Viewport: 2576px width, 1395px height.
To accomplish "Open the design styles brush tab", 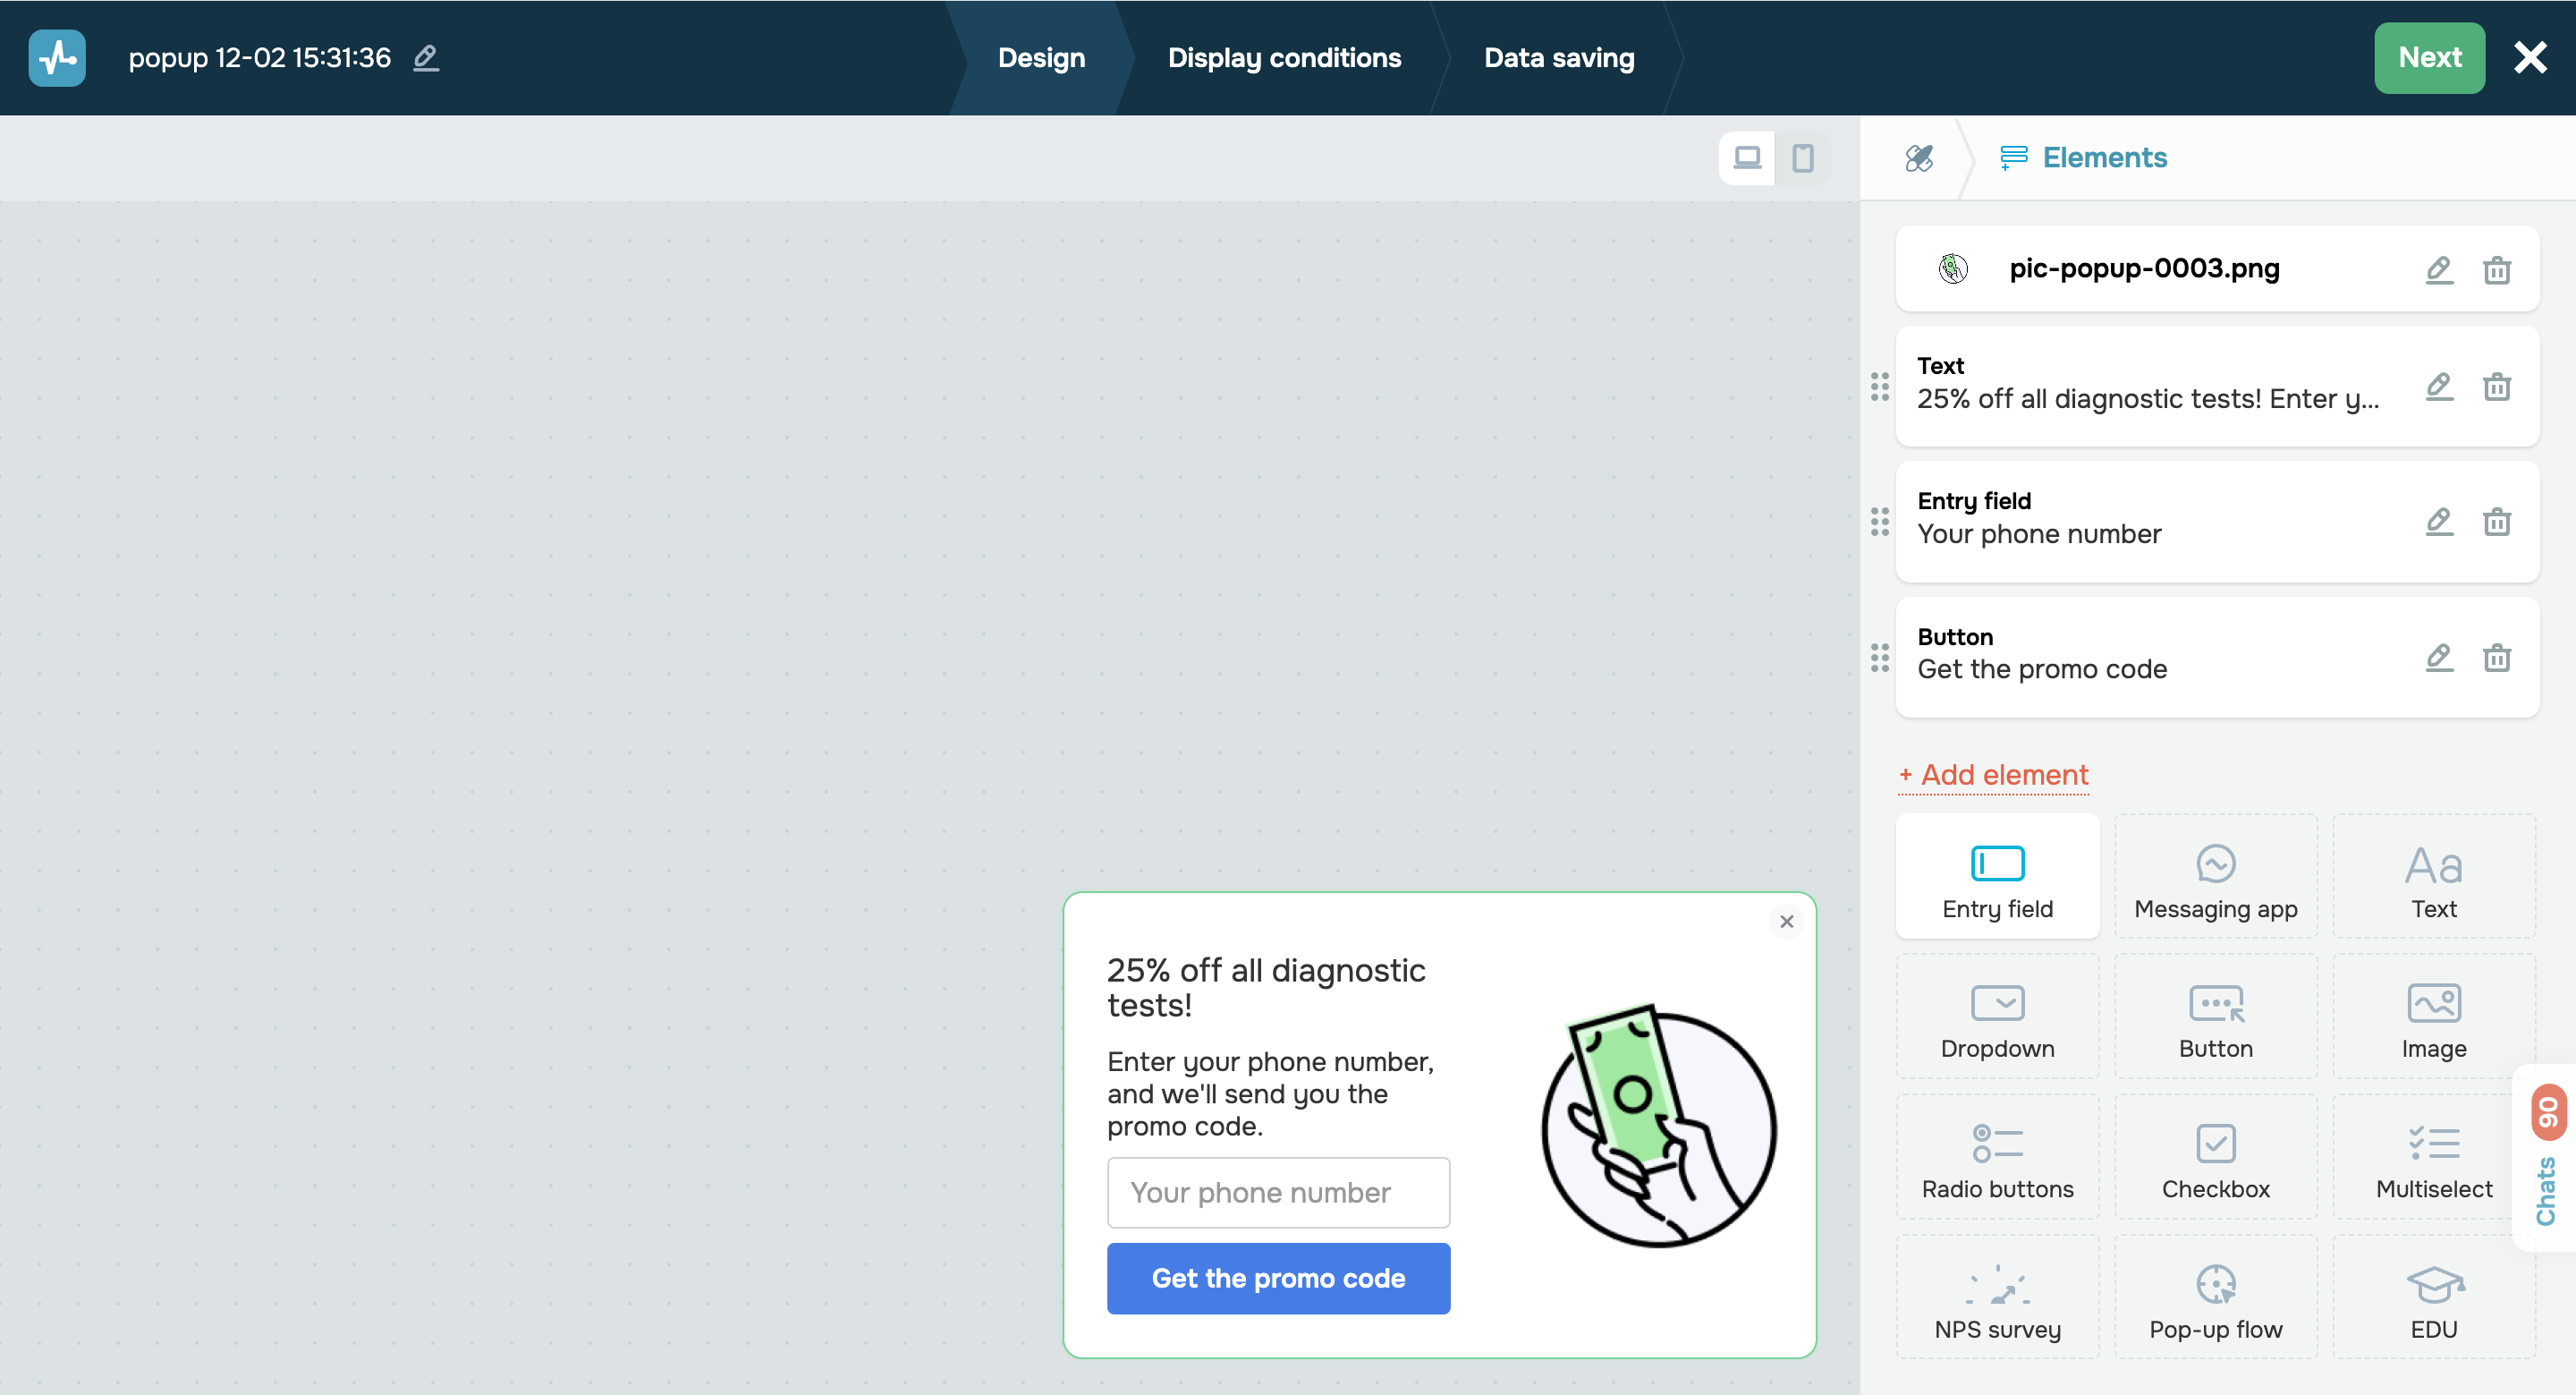I will click(x=1918, y=158).
